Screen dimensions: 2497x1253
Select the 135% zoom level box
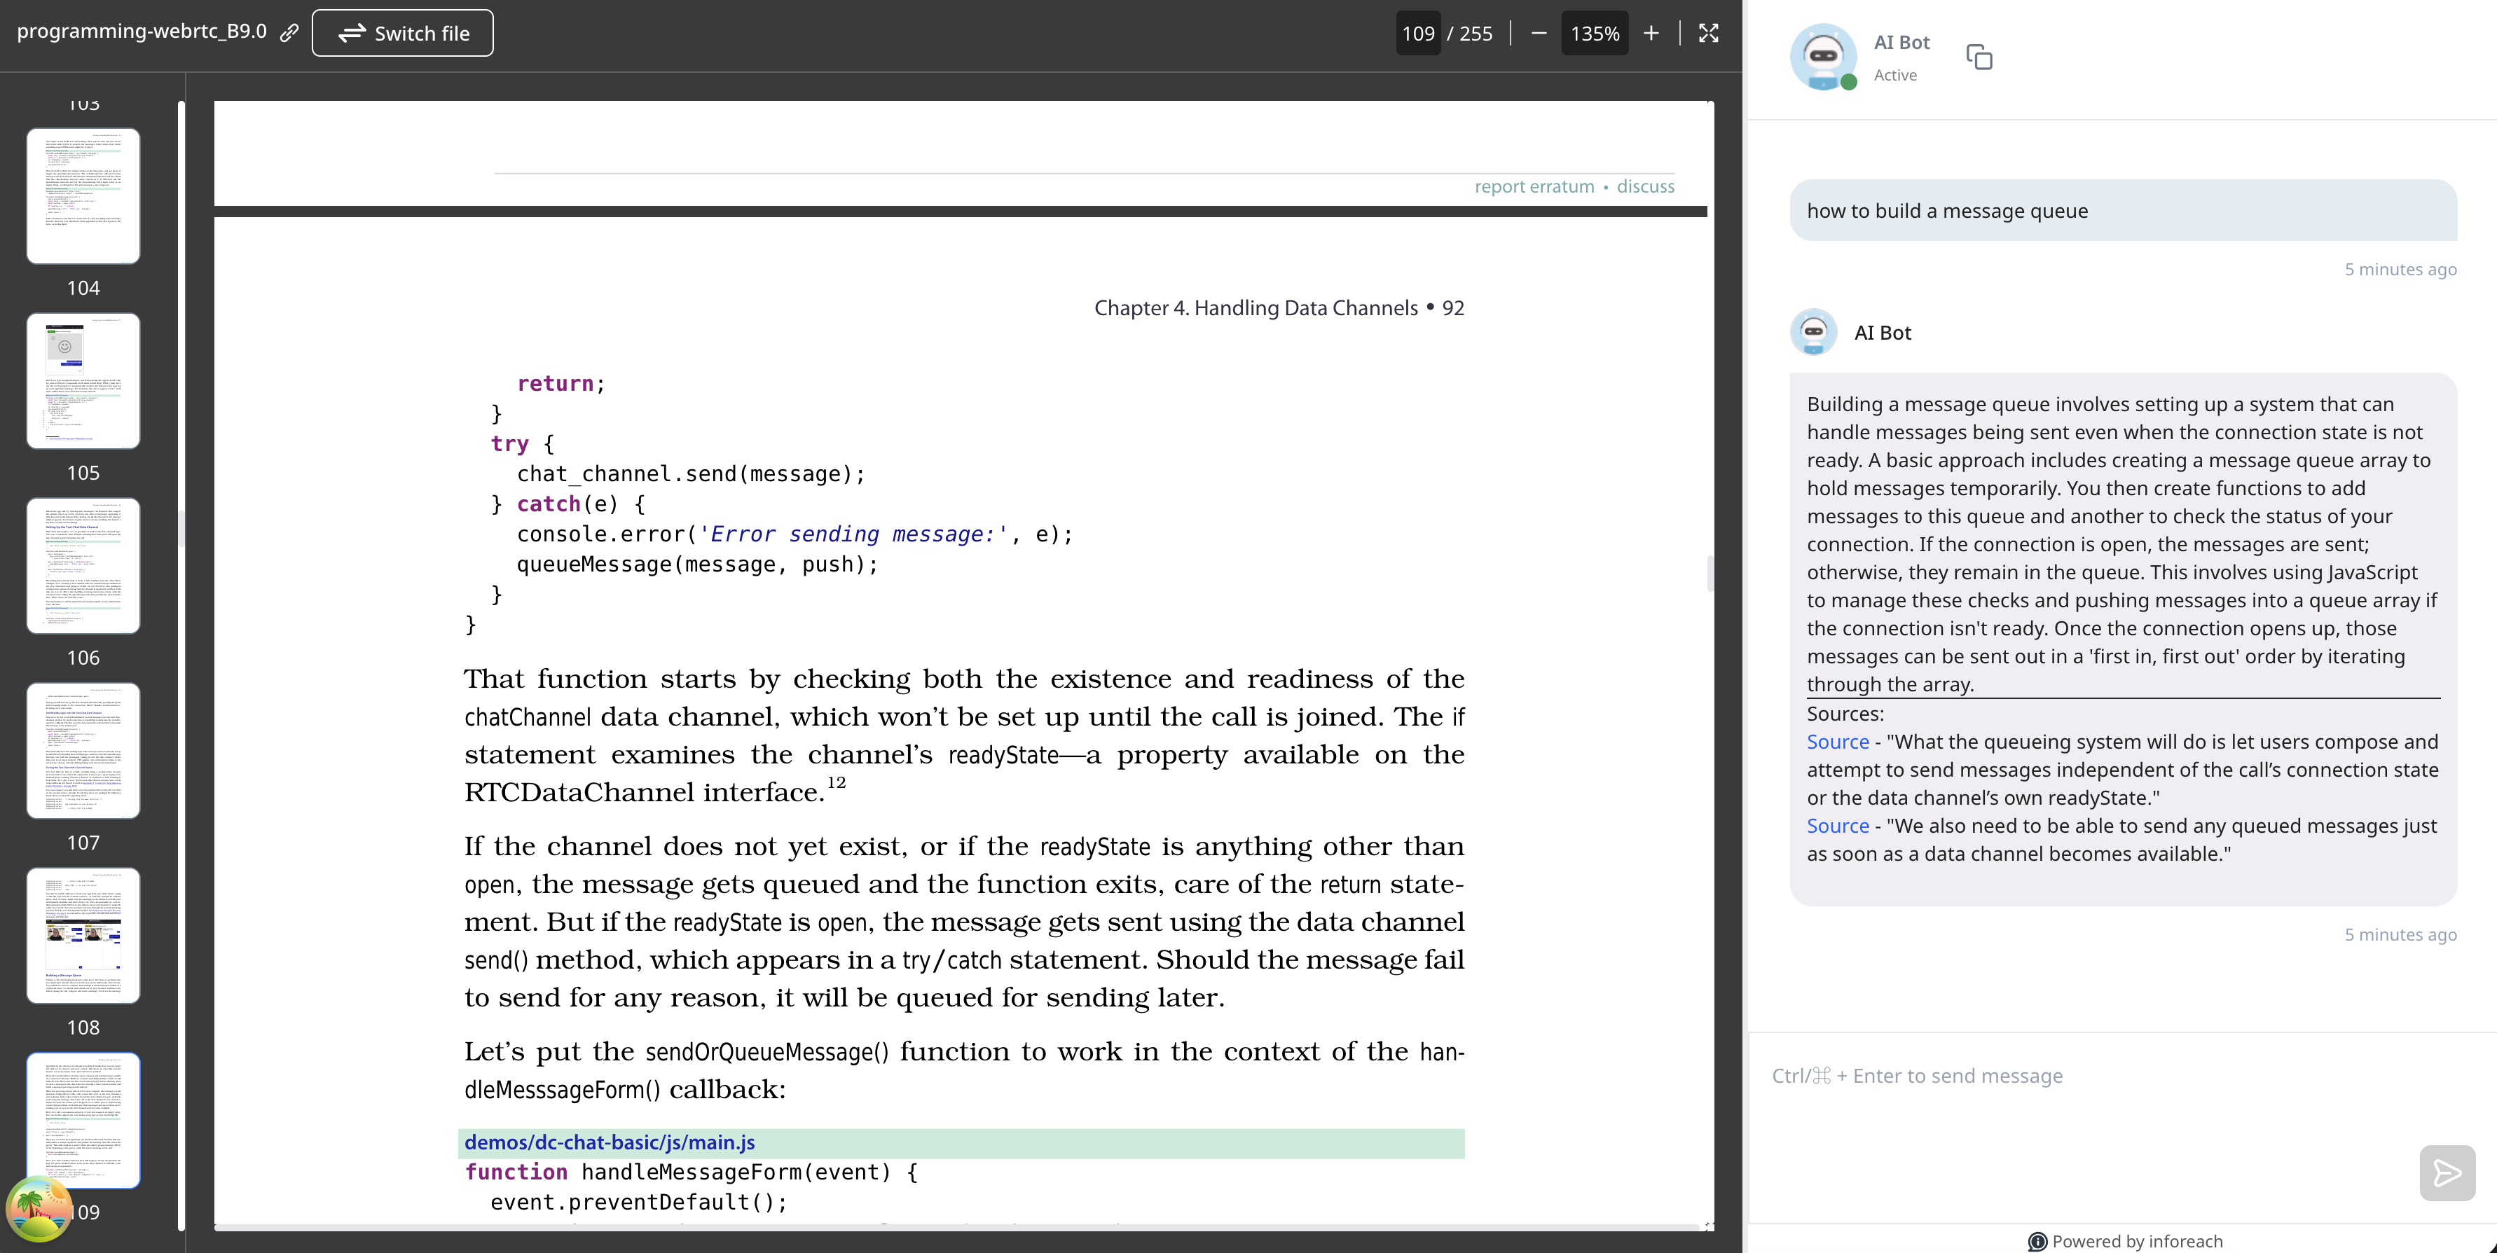(1595, 33)
